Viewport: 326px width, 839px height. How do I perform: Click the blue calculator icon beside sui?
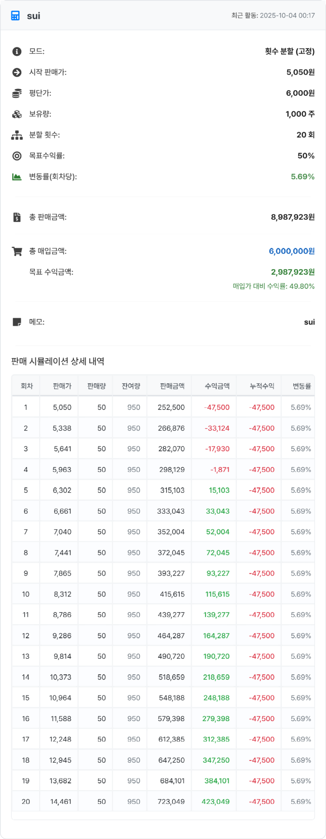15,16
